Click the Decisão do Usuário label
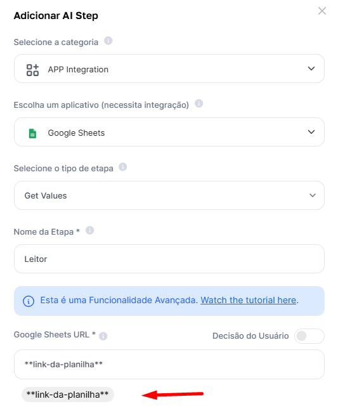Viewport: 338px width, 411px height. coord(250,336)
